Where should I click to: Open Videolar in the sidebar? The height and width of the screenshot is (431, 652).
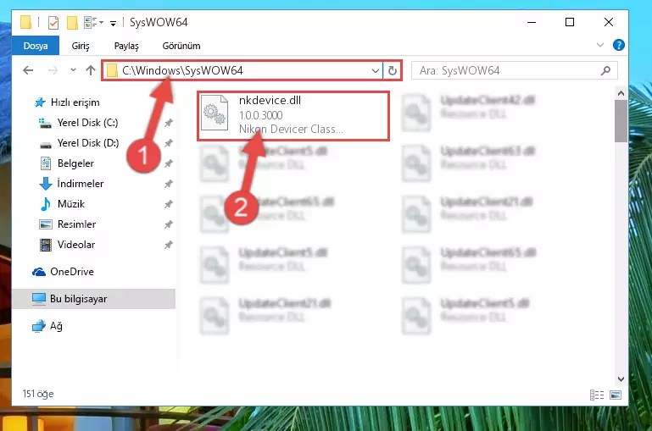coord(76,245)
